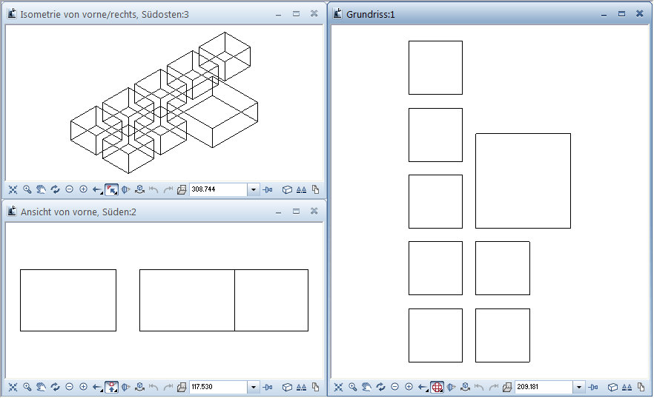654x398 pixels.
Task: Activate Pan hand tool in Grundriss window
Action: point(366,387)
